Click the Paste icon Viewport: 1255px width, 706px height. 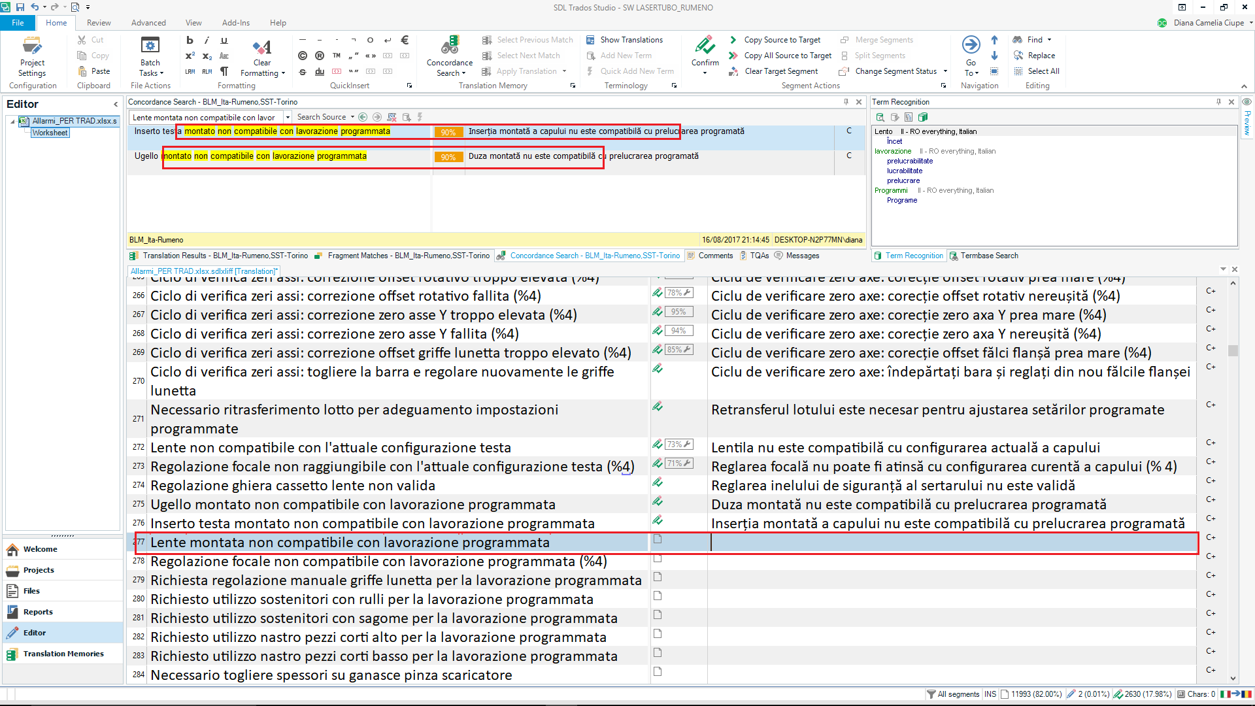[x=94, y=71]
